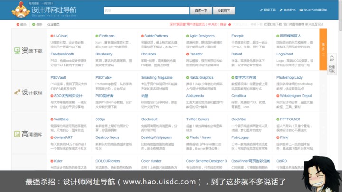Click the 谷歌两下 search button
The width and height of the screenshot is (342, 192).
(224, 10)
